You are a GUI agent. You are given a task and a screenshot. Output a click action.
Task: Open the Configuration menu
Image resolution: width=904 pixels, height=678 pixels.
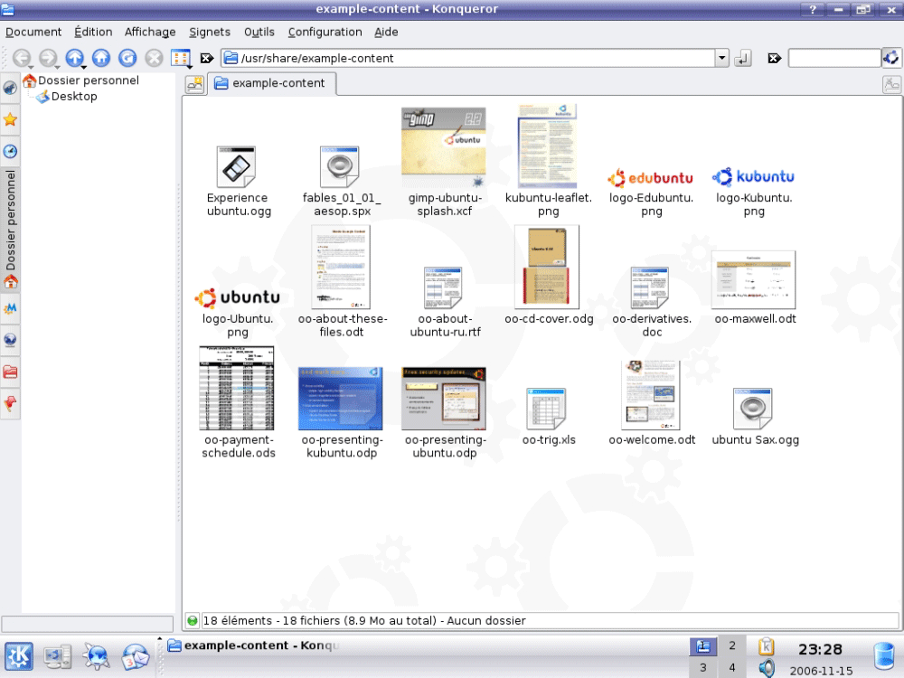point(325,33)
